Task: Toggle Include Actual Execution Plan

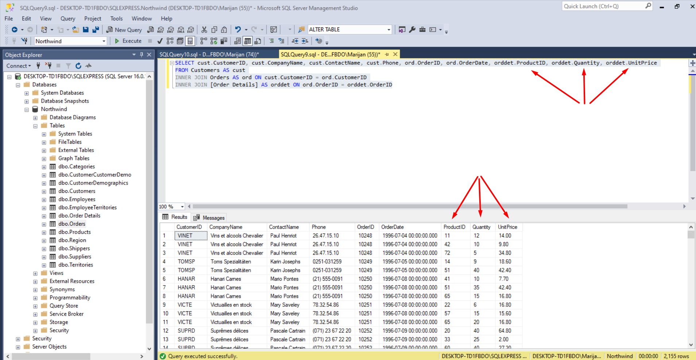Action: [x=204, y=41]
